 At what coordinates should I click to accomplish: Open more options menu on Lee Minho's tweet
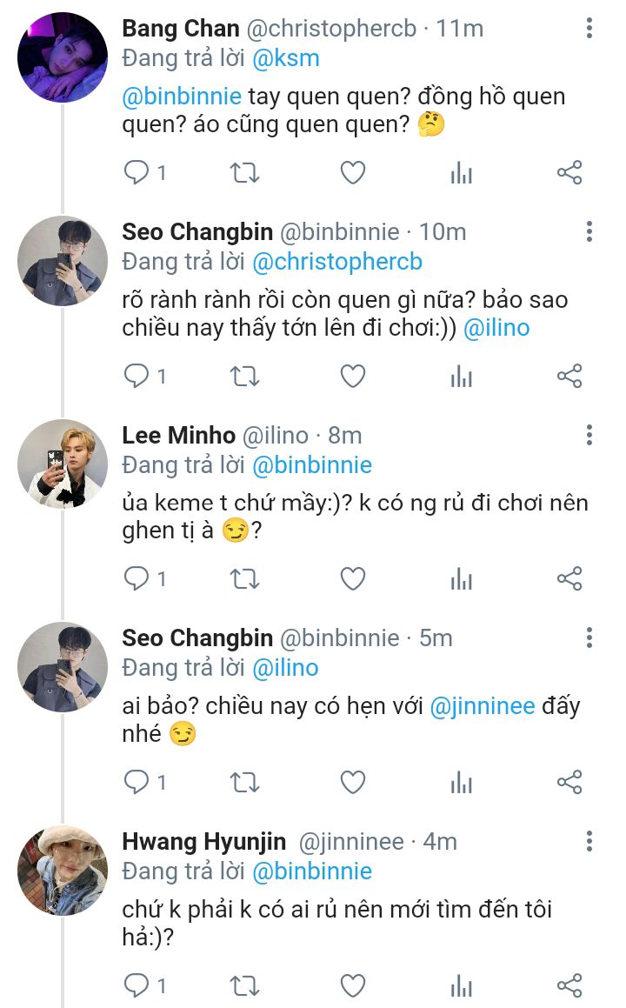point(589,435)
